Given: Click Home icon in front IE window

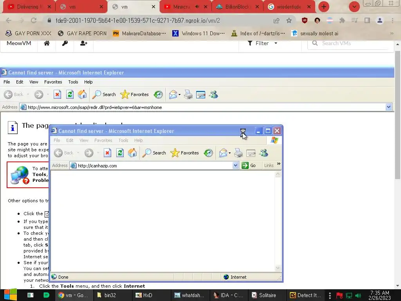Looking at the screenshot, I should click(x=132, y=153).
